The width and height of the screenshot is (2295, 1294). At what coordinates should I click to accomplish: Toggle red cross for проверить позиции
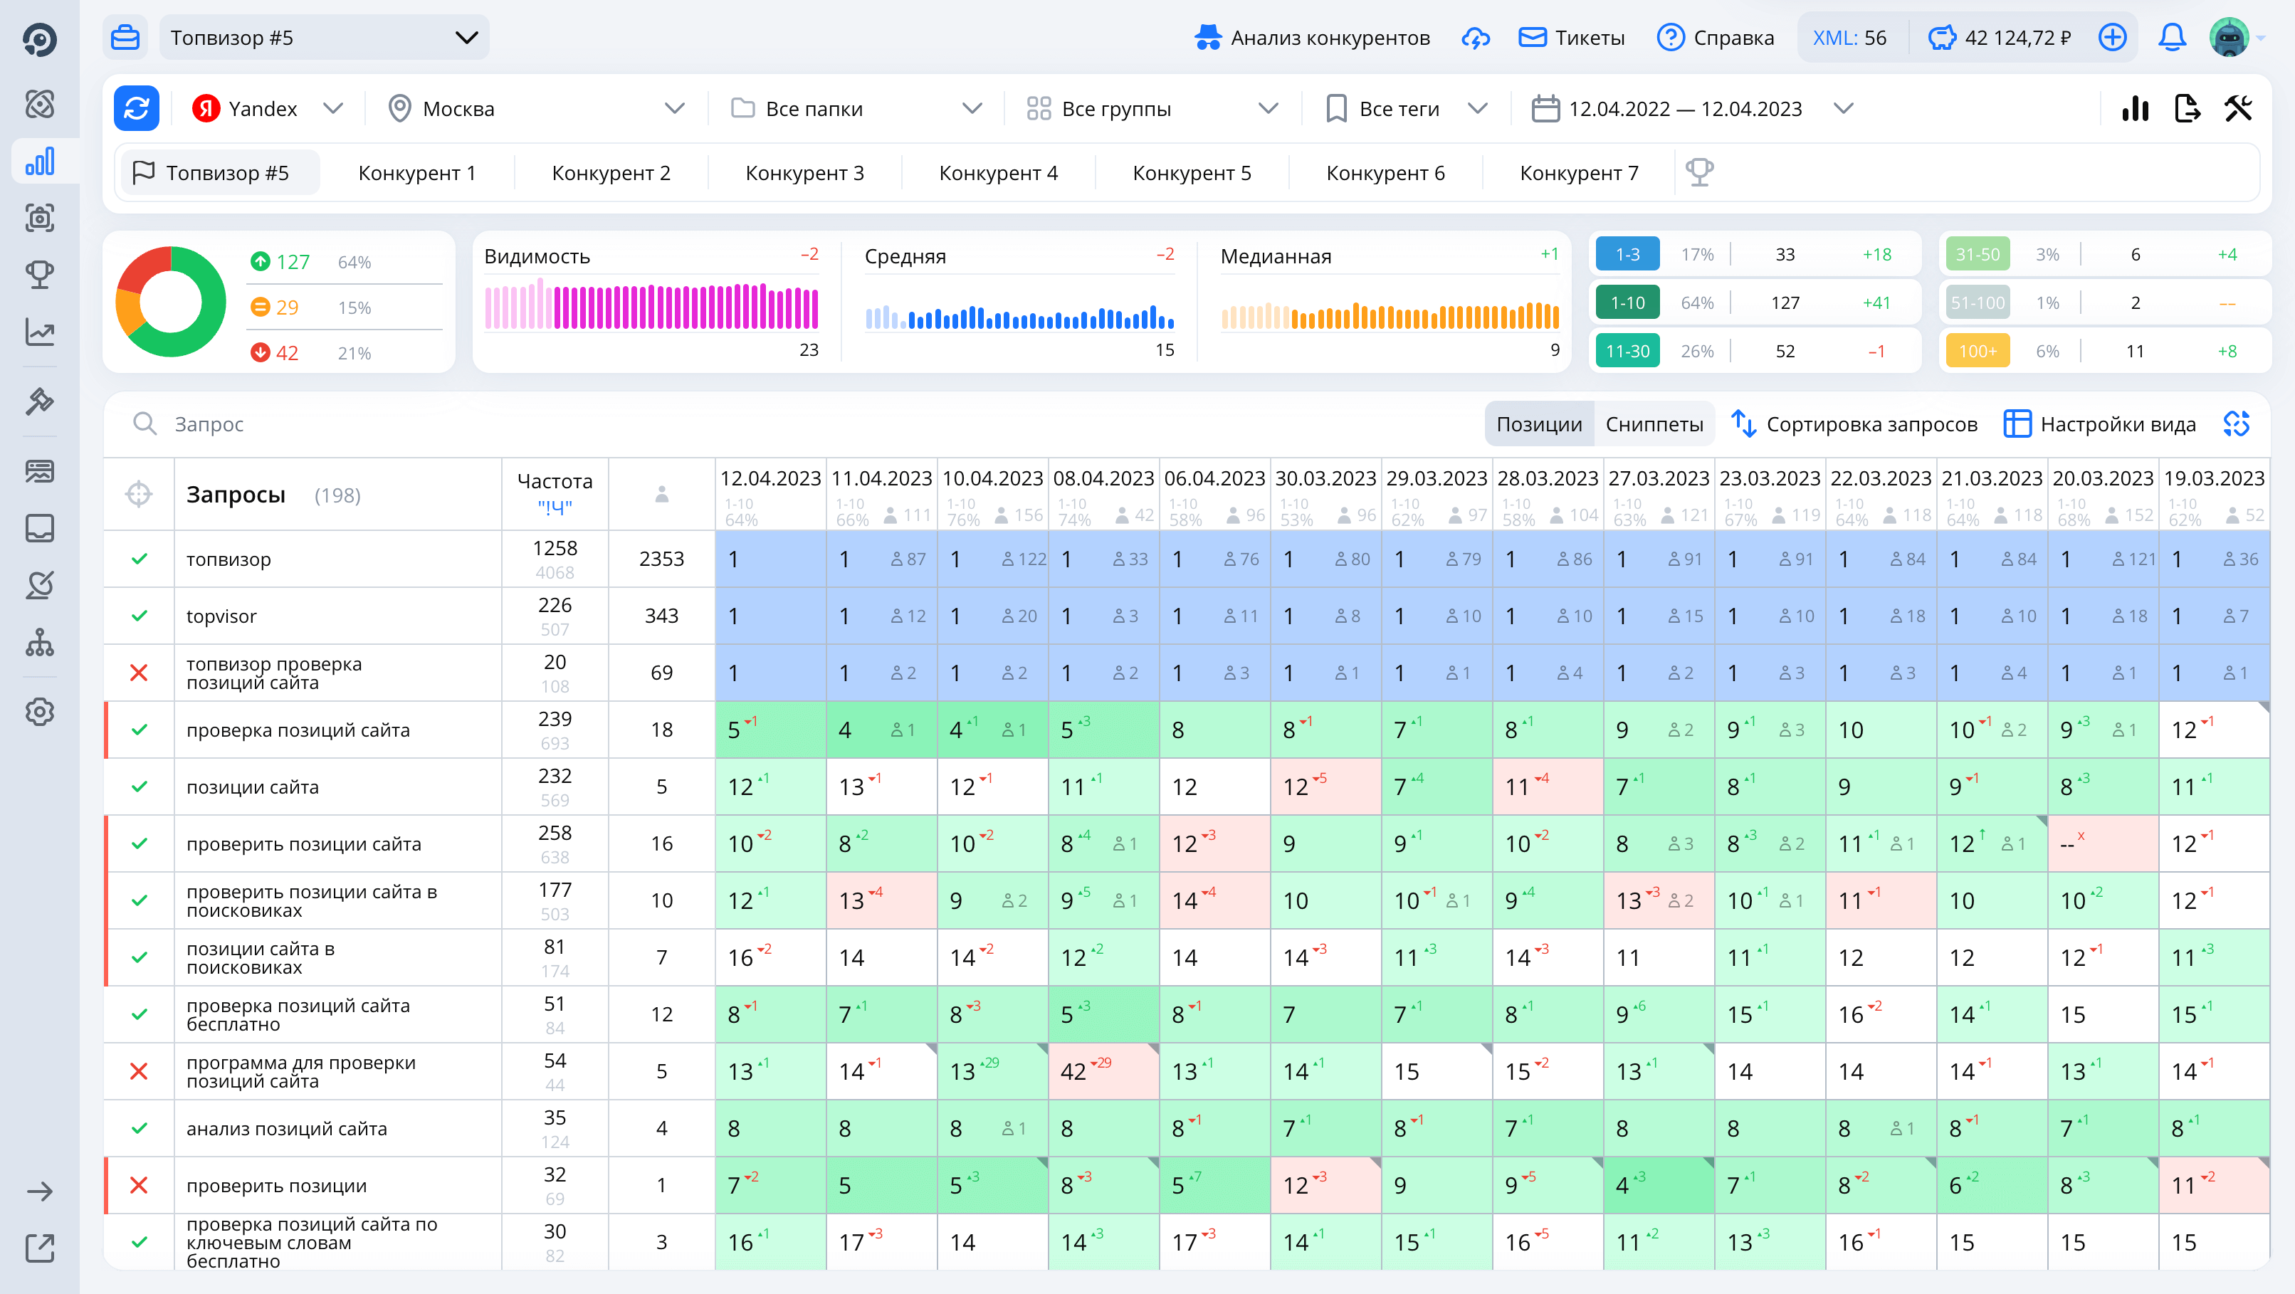[139, 1185]
